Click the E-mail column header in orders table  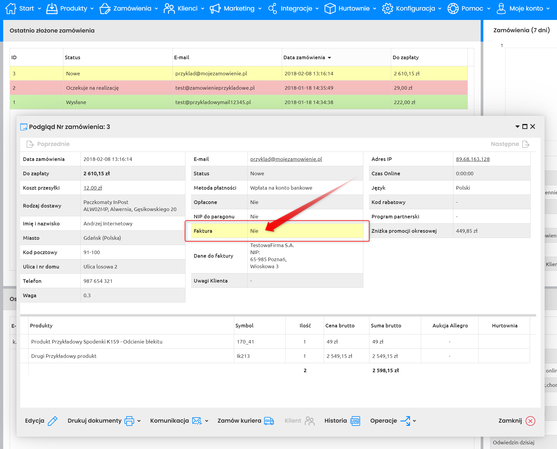coord(227,57)
